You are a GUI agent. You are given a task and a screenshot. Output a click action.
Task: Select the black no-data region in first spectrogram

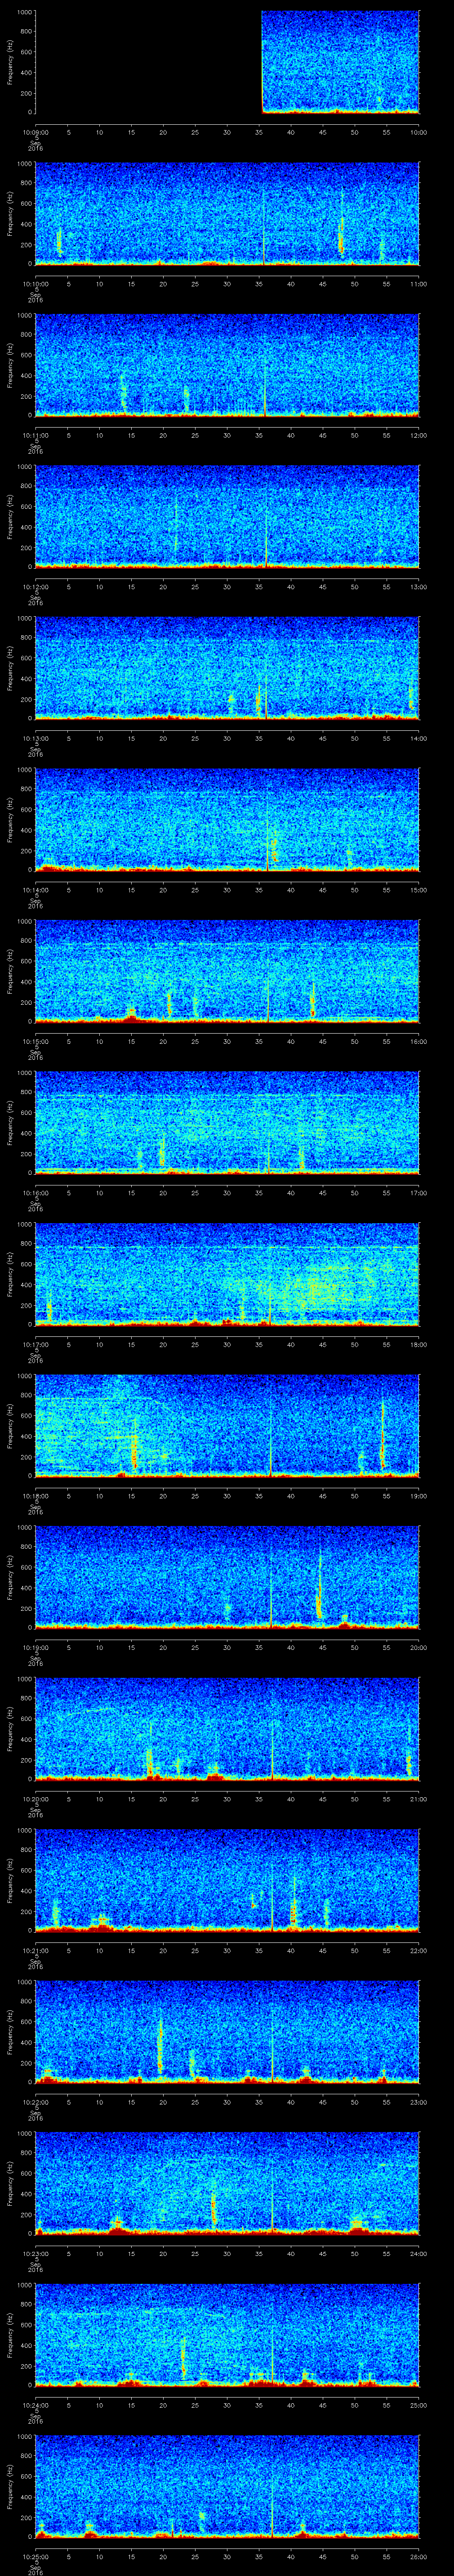(x=148, y=62)
